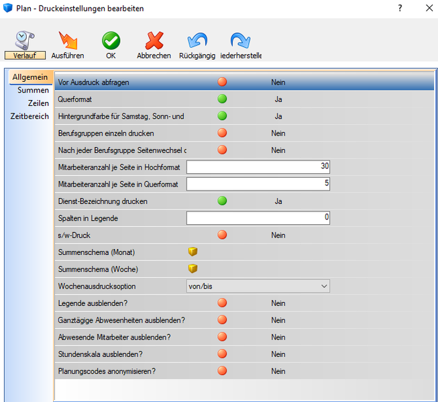Click the help question mark button
Image resolution: width=438 pixels, height=402 pixels.
click(400, 8)
